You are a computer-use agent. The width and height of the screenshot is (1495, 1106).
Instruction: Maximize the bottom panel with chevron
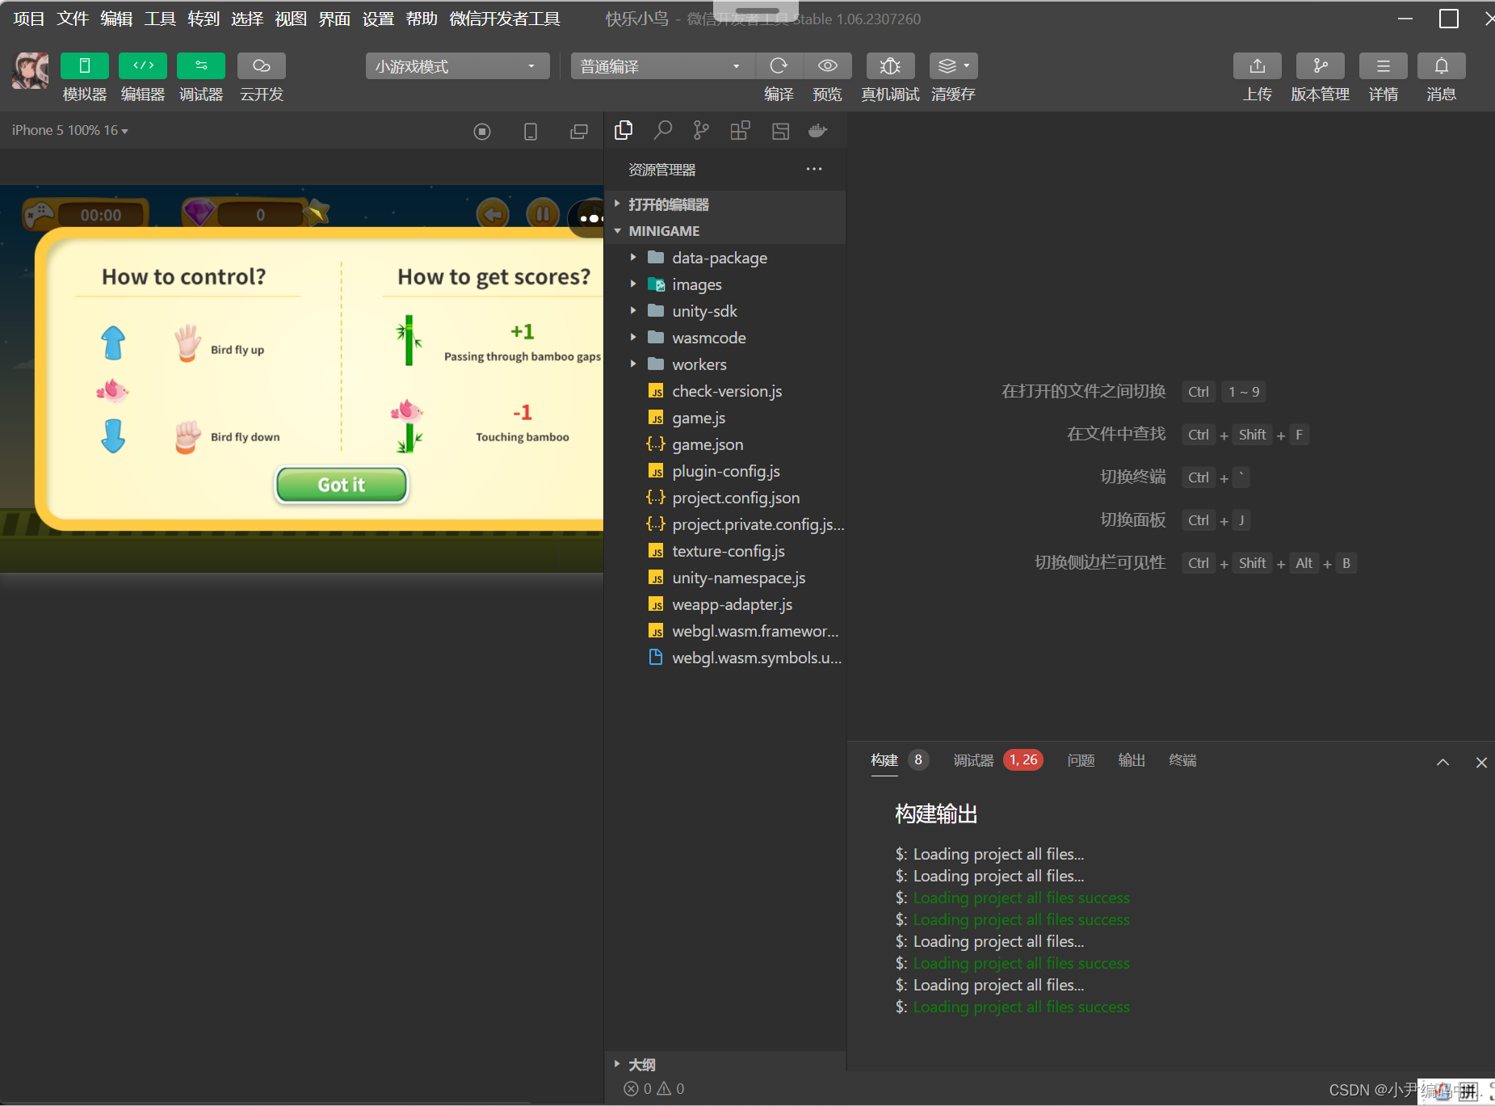coord(1443,762)
